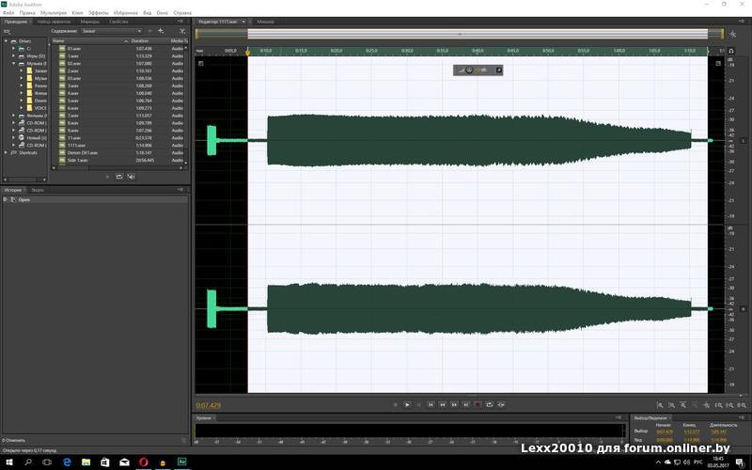This screenshot has height=470, width=752.
Task: Click the red Record button
Action: 478,404
